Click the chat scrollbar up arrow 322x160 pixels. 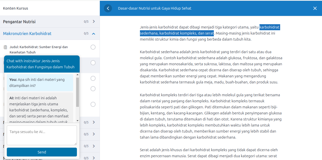point(77,75)
